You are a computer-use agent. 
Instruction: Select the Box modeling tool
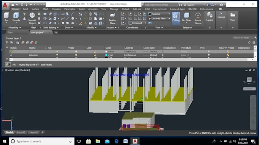[x=6, y=17]
